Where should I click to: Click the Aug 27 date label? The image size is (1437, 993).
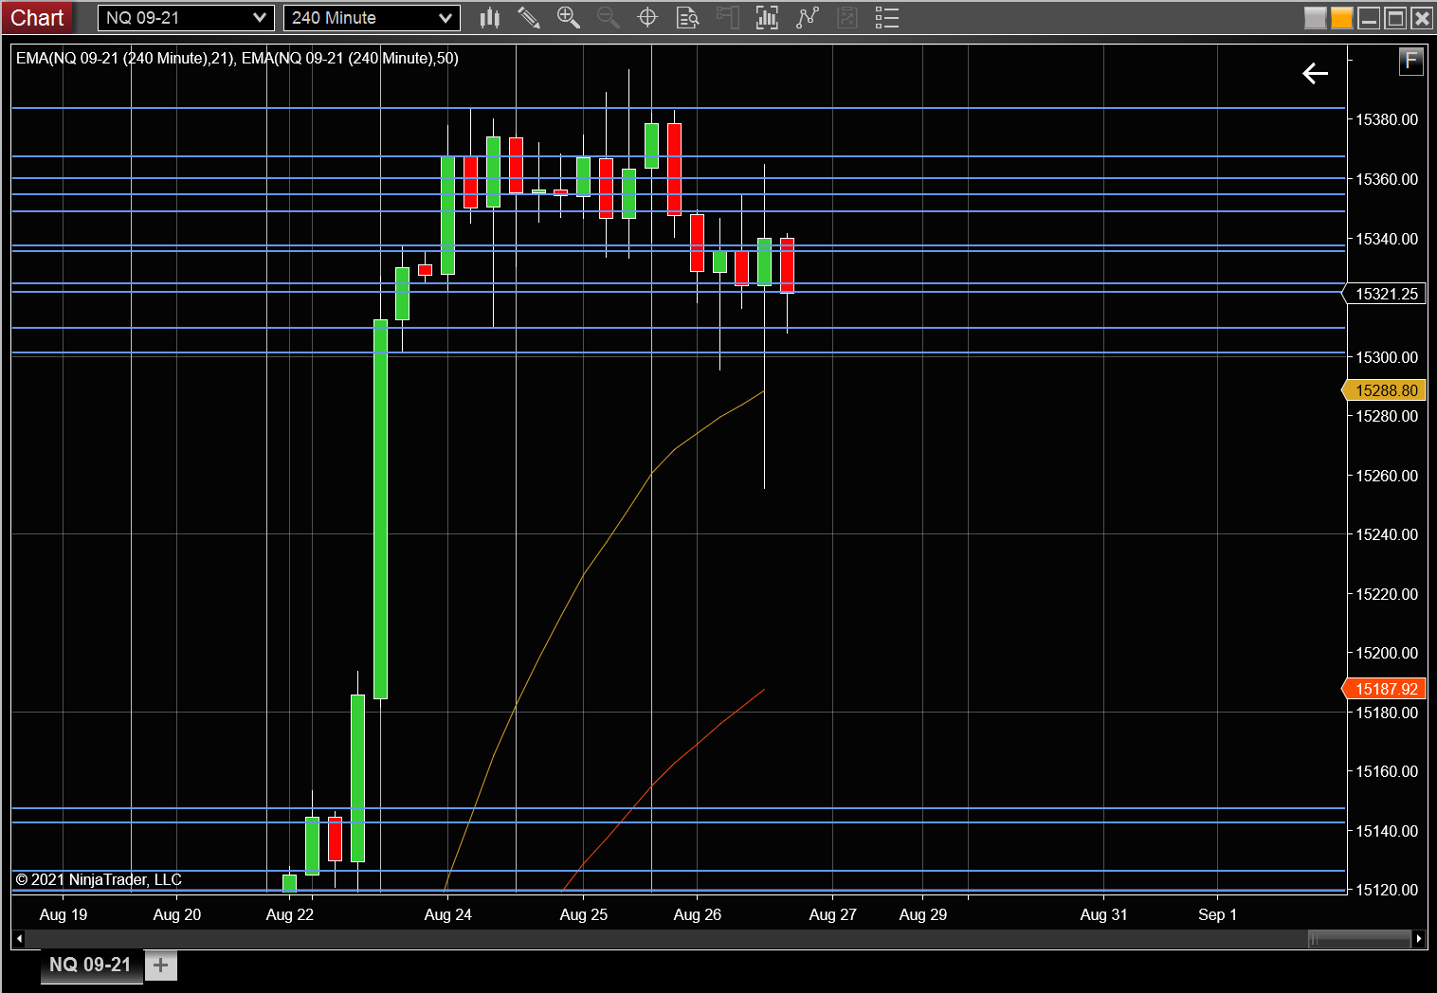point(833,914)
